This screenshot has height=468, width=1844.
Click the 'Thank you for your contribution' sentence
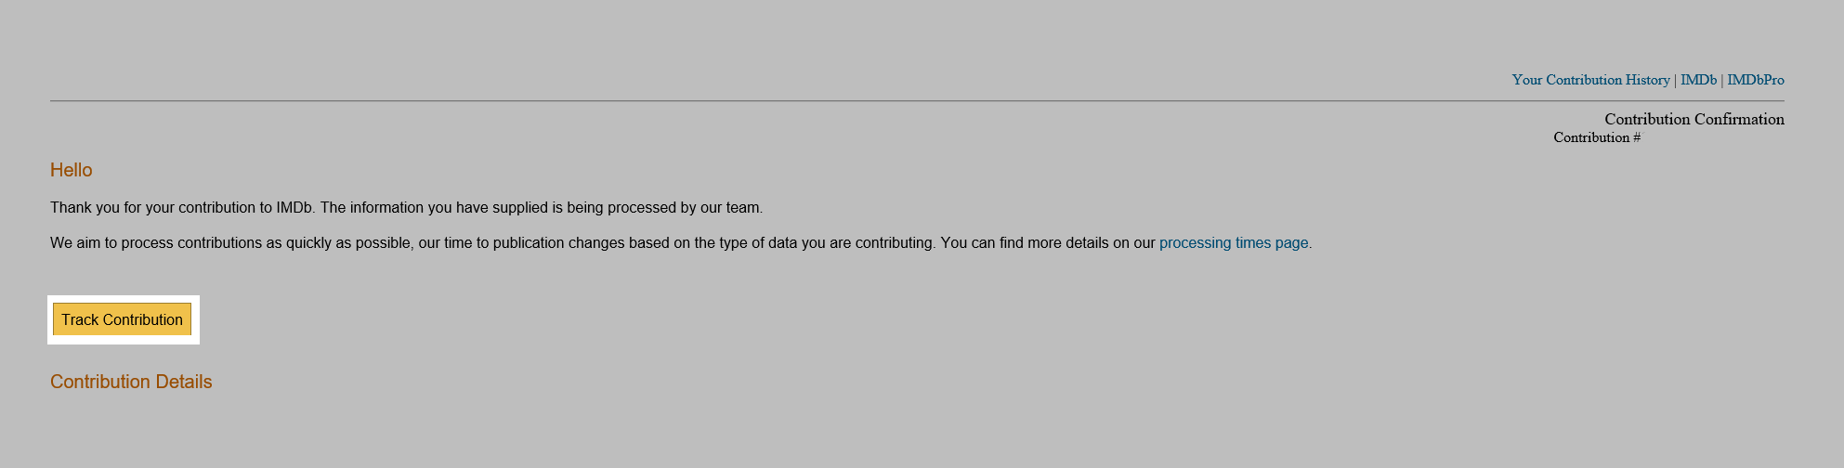point(406,208)
